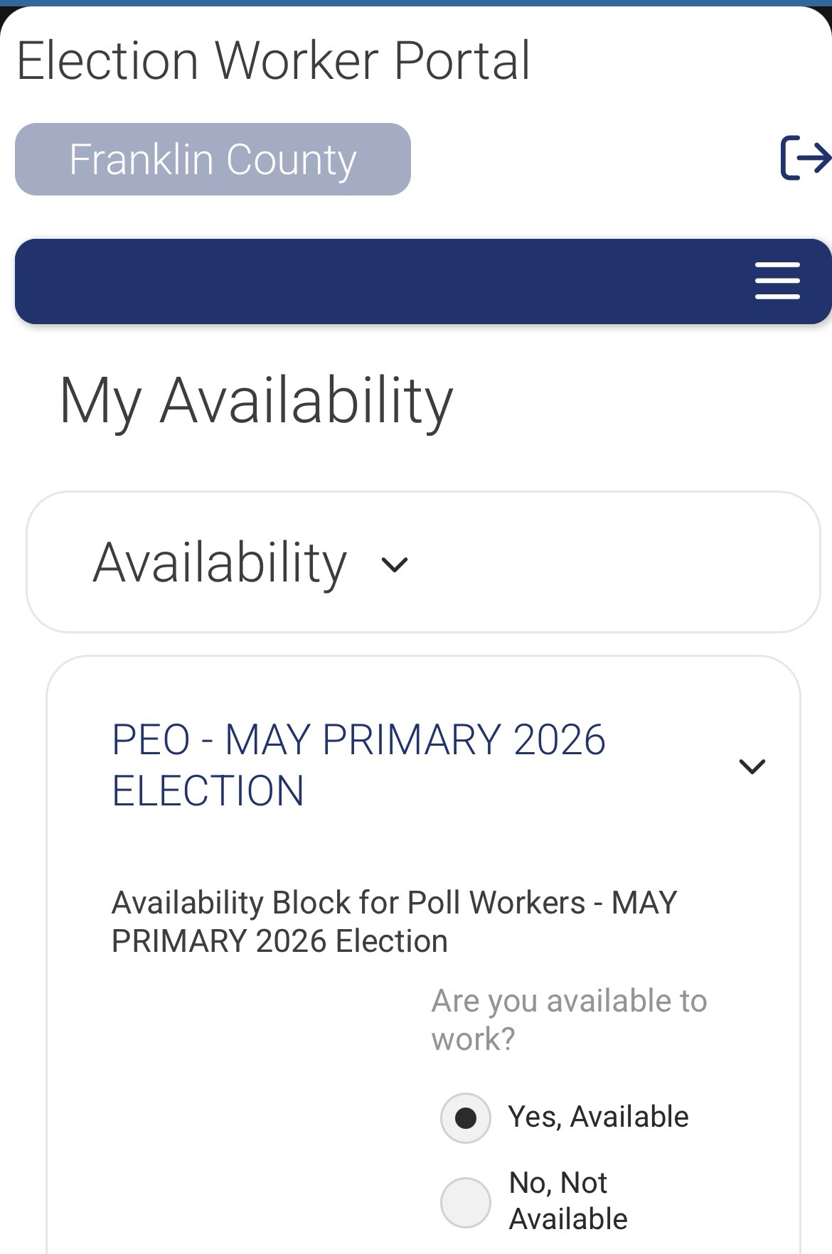Screen dimensions: 832x1254
Task: Click the Election Worker Portal title
Action: coord(273,61)
